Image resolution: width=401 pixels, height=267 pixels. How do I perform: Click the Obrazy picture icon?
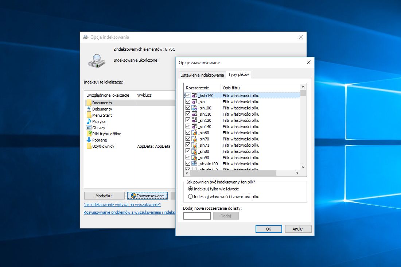pyautogui.click(x=89, y=128)
